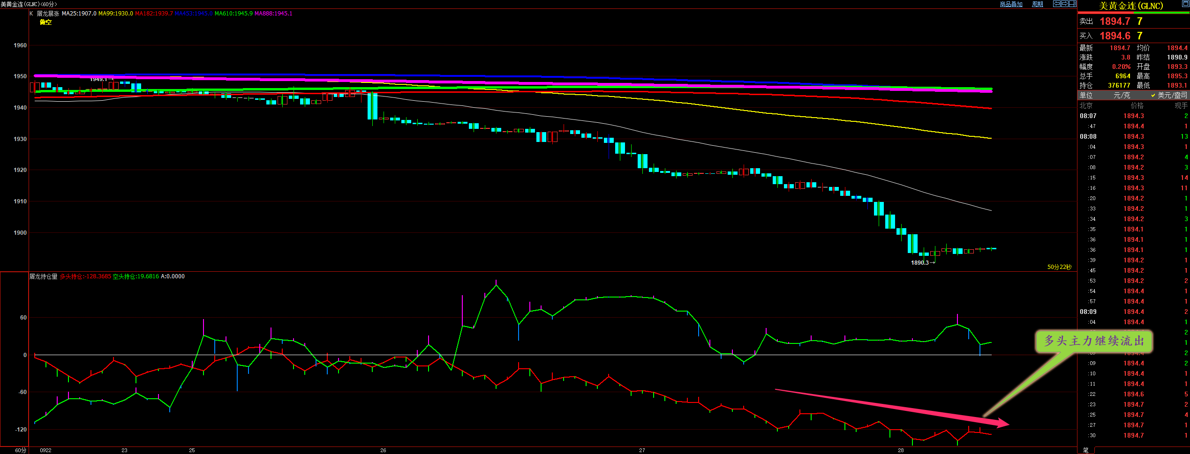Screen dimensions: 1190x454
Task: Click the MA888 magenta legend label
Action: click(x=273, y=14)
